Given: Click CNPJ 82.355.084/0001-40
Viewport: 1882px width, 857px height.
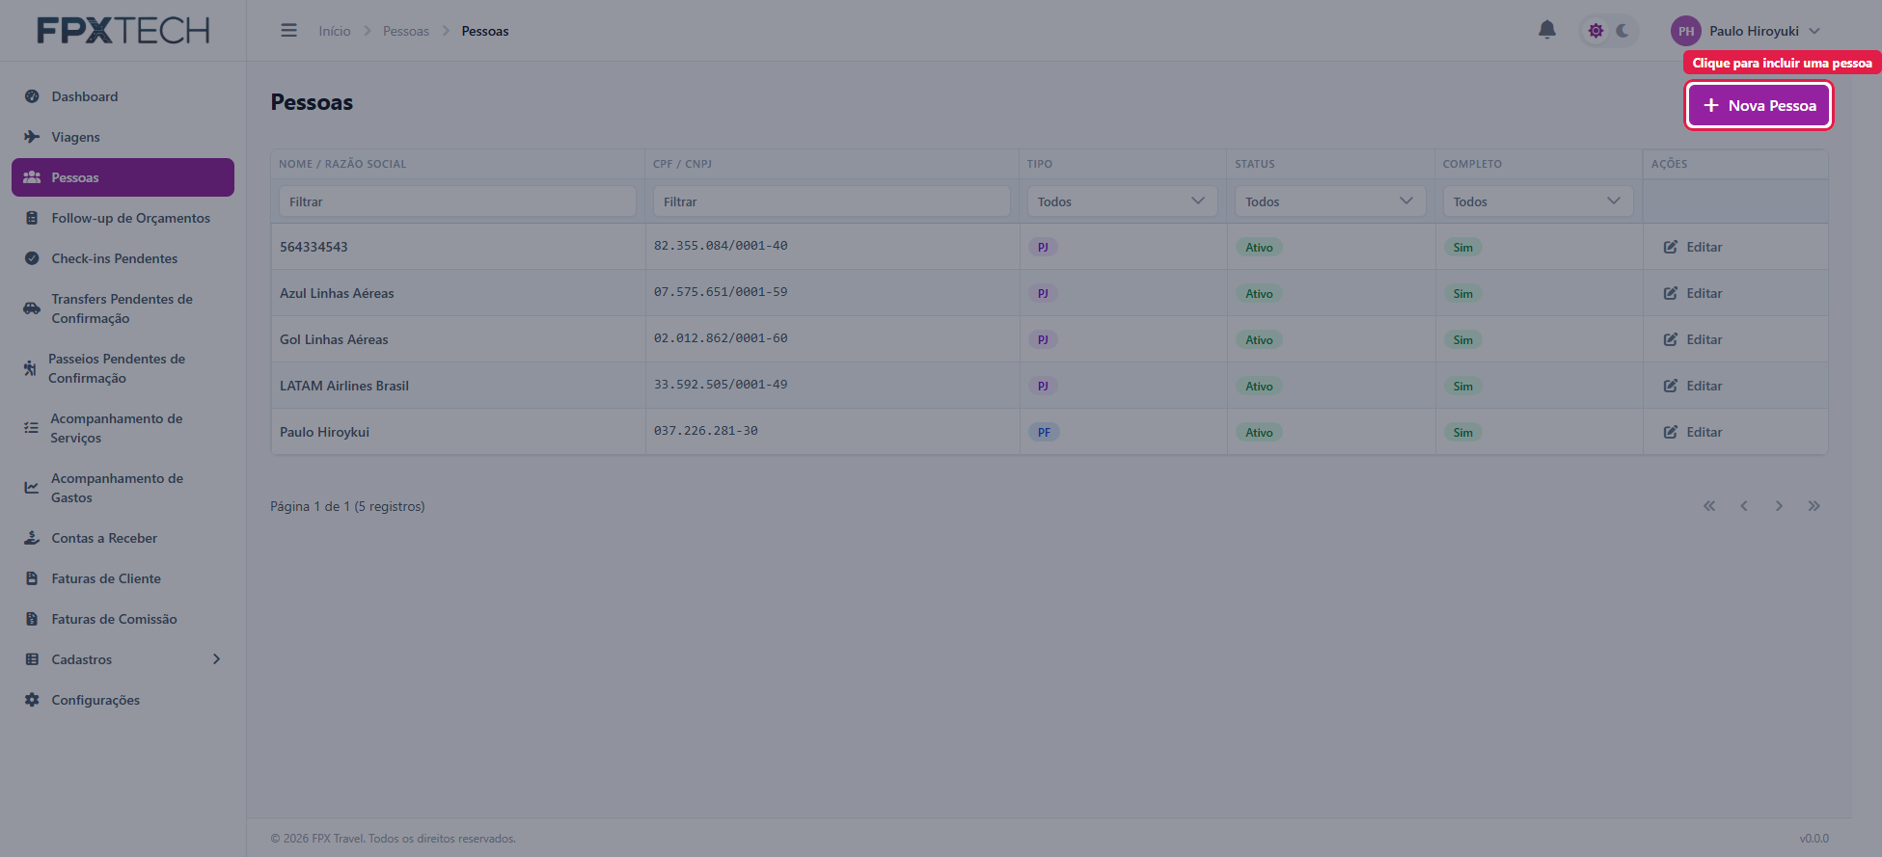Looking at the screenshot, I should [x=721, y=246].
